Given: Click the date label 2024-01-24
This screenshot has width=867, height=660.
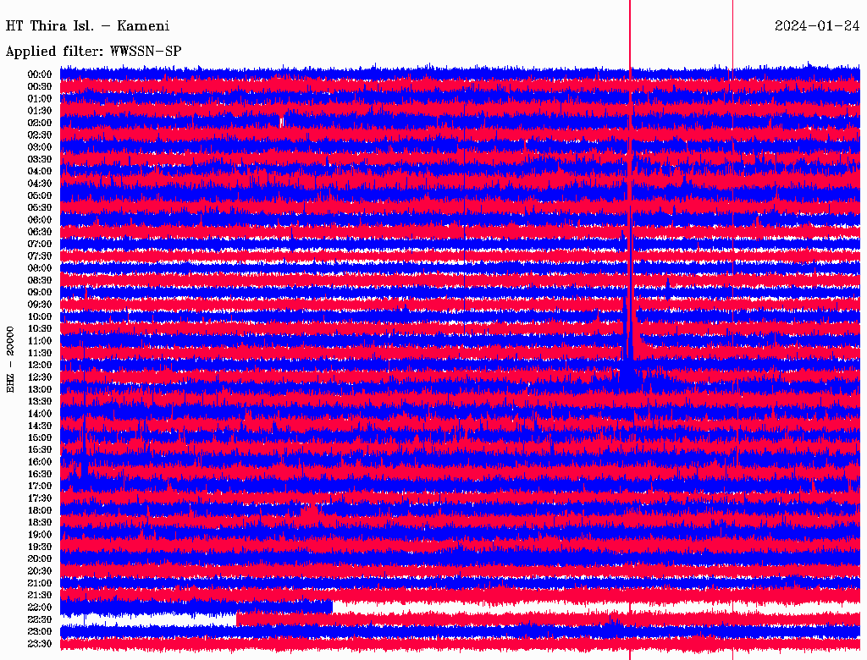Looking at the screenshot, I should point(817,26).
